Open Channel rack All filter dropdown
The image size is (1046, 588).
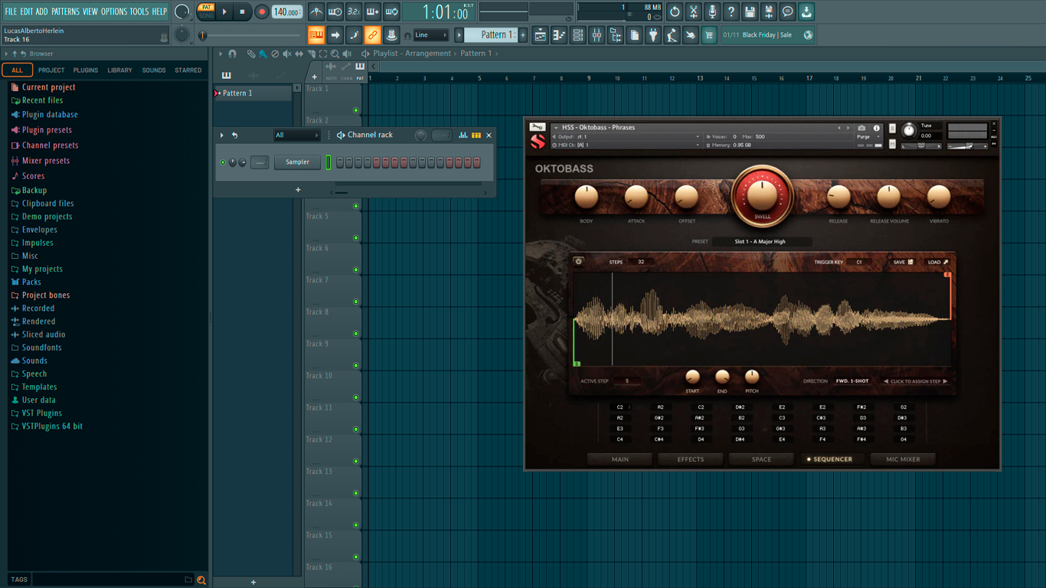pos(297,136)
